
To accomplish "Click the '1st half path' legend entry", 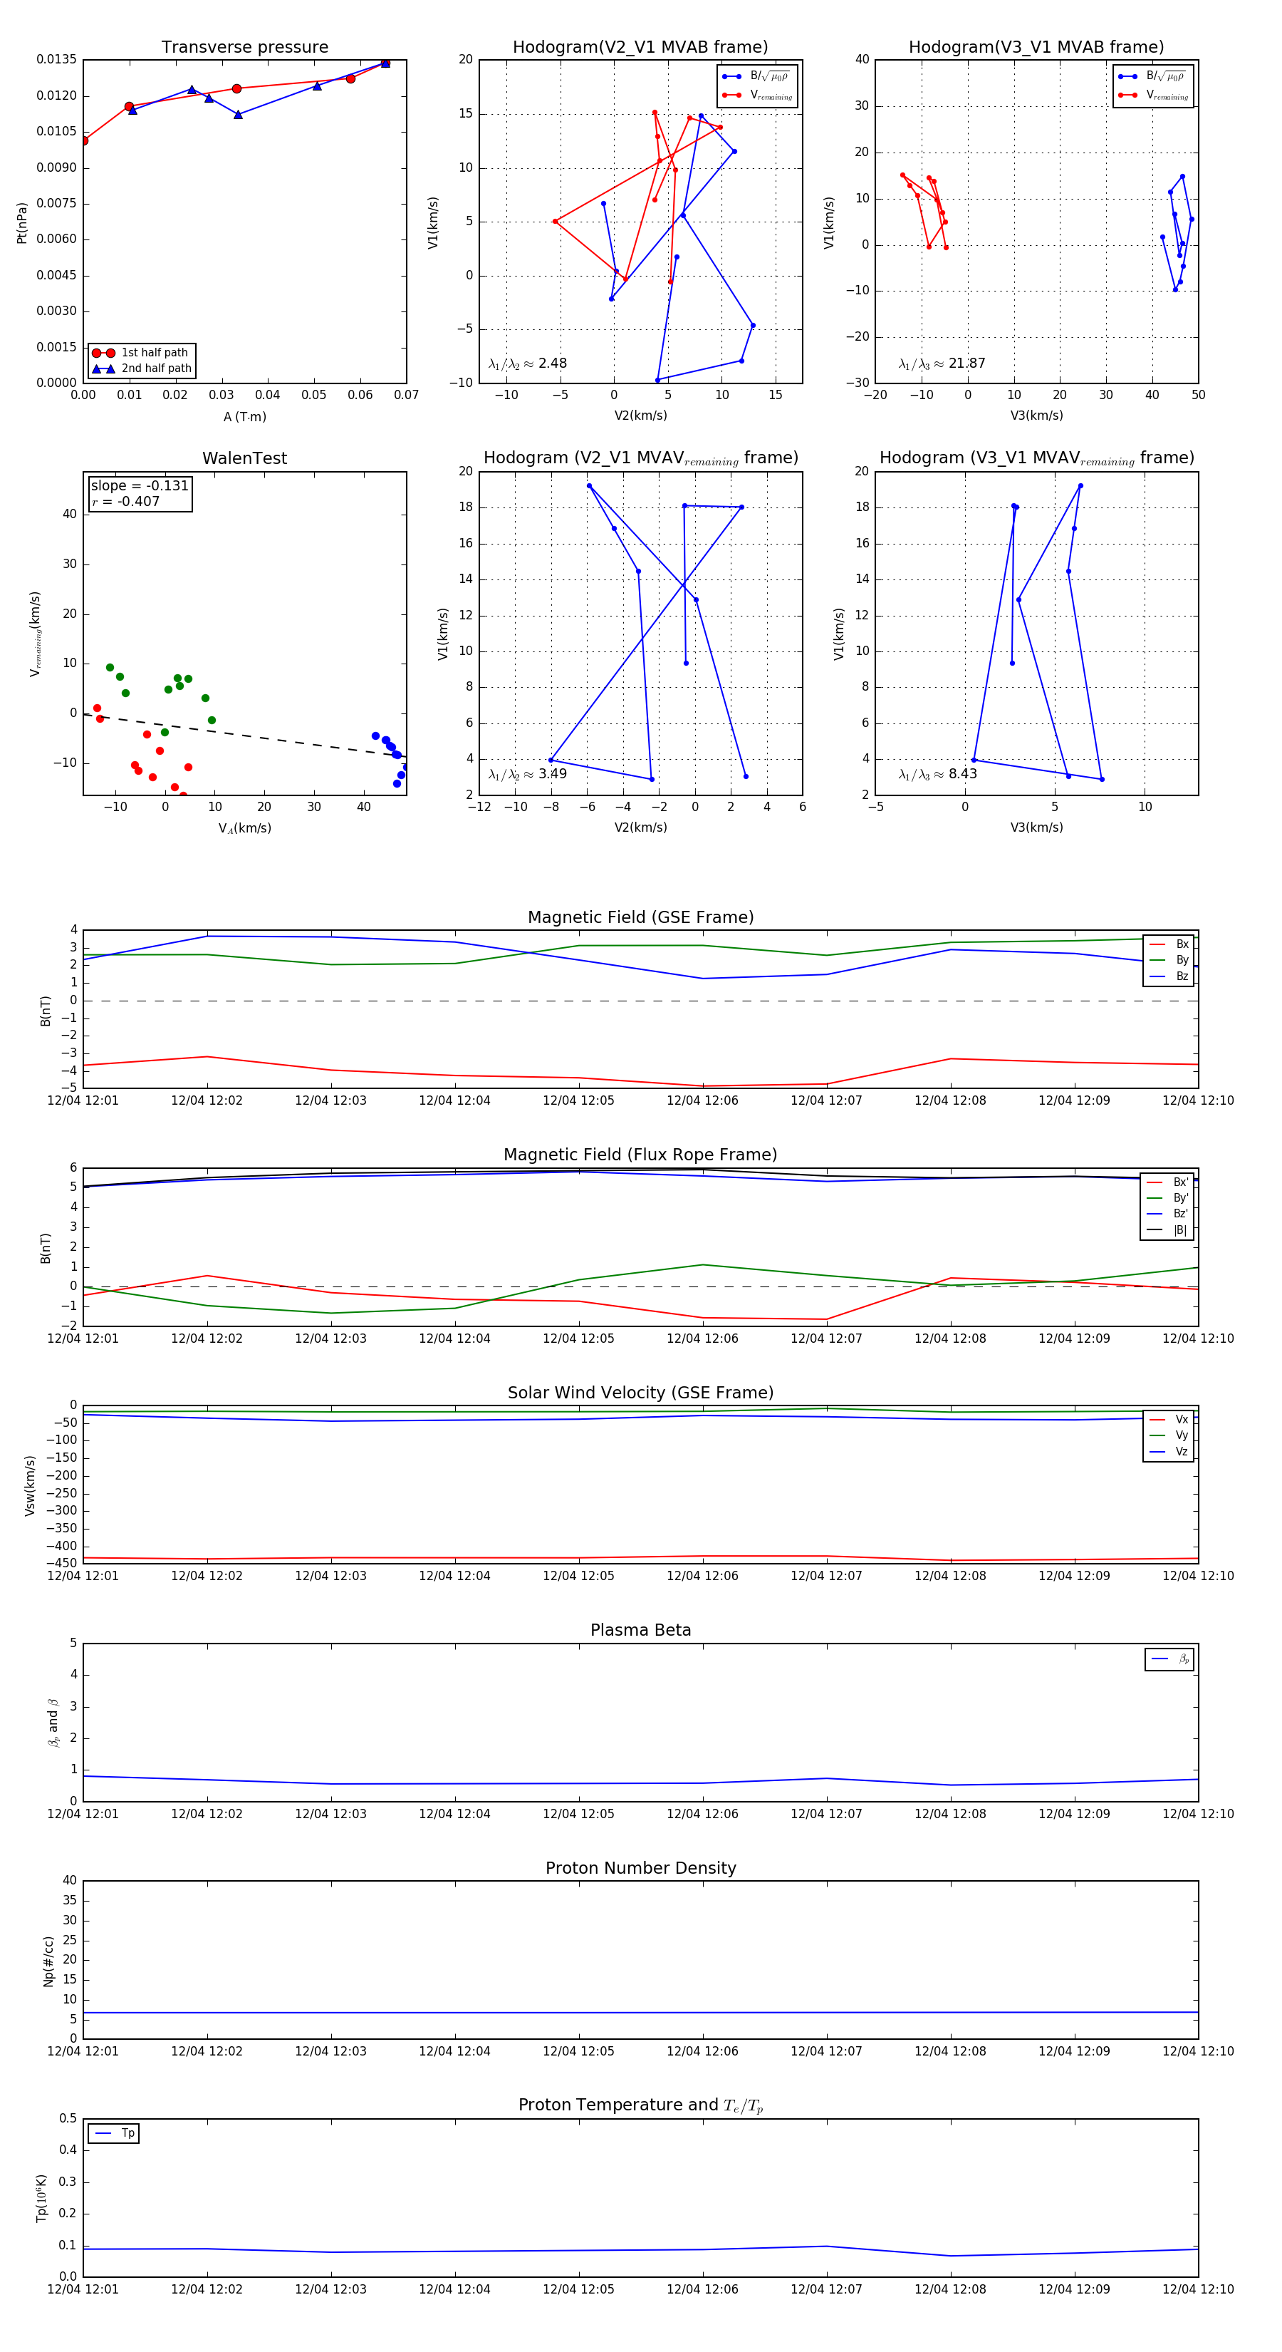I will pos(142,352).
